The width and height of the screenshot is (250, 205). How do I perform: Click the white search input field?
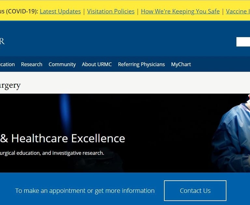click(x=243, y=42)
